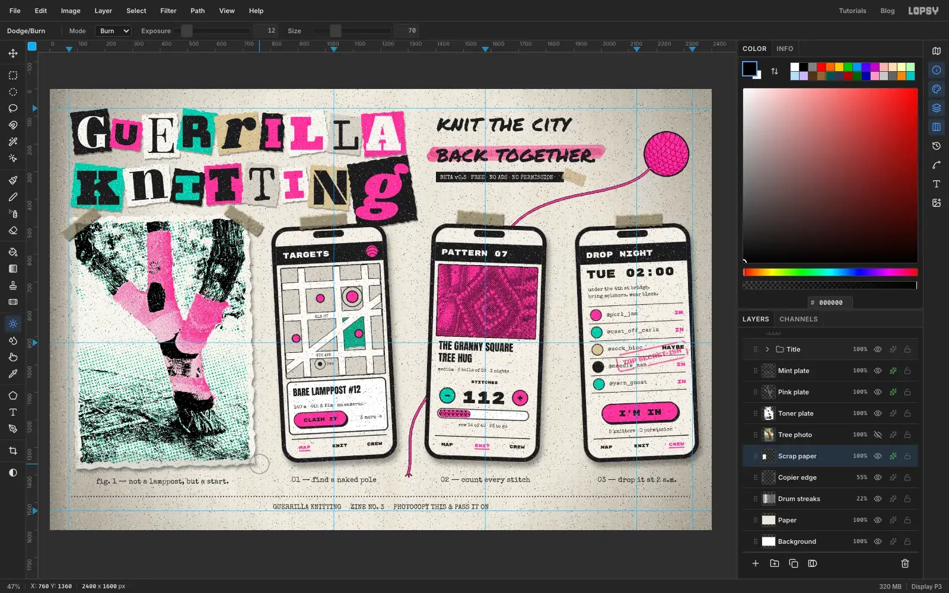Select the Rectangular Marquee tool

(x=12, y=75)
